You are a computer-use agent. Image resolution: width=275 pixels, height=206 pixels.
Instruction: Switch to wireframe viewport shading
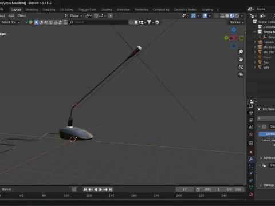(222, 15)
